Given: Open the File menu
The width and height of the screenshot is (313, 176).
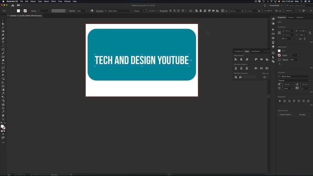Looking at the screenshot, I should click(x=22, y=1).
